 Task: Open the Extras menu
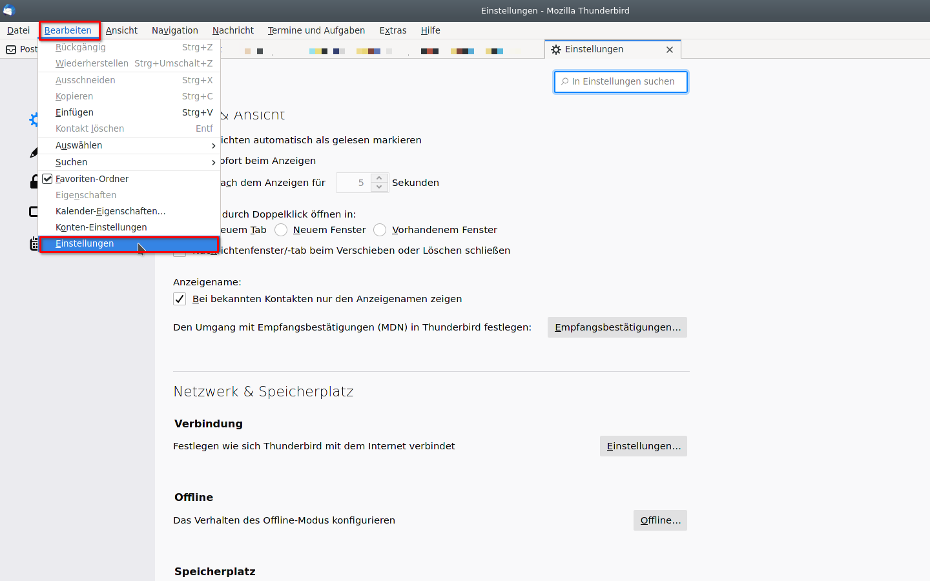(393, 30)
